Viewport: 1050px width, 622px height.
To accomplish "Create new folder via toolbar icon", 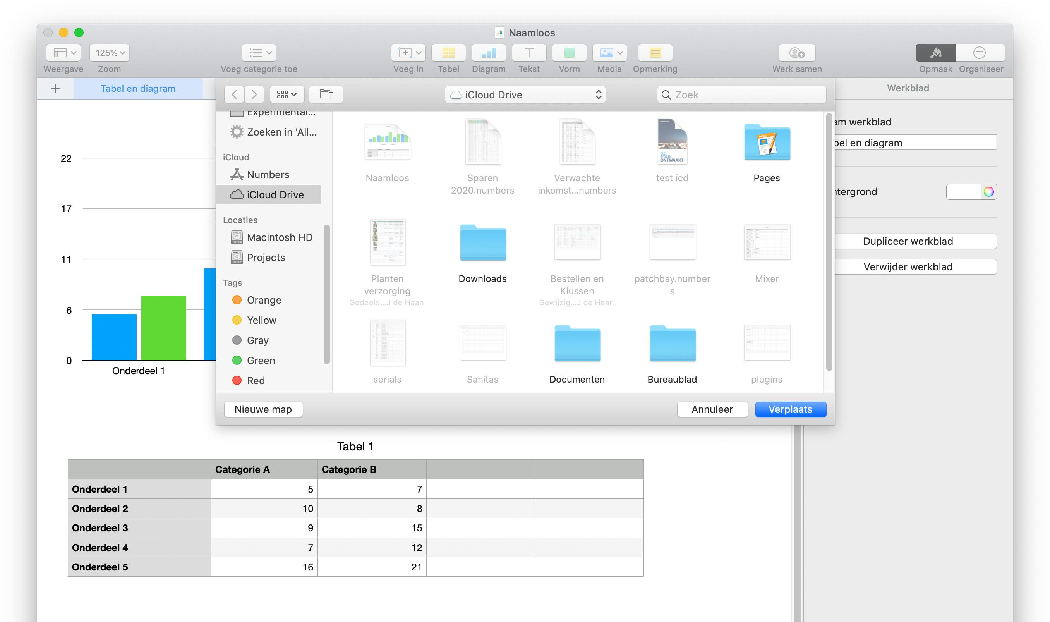I will pos(326,94).
